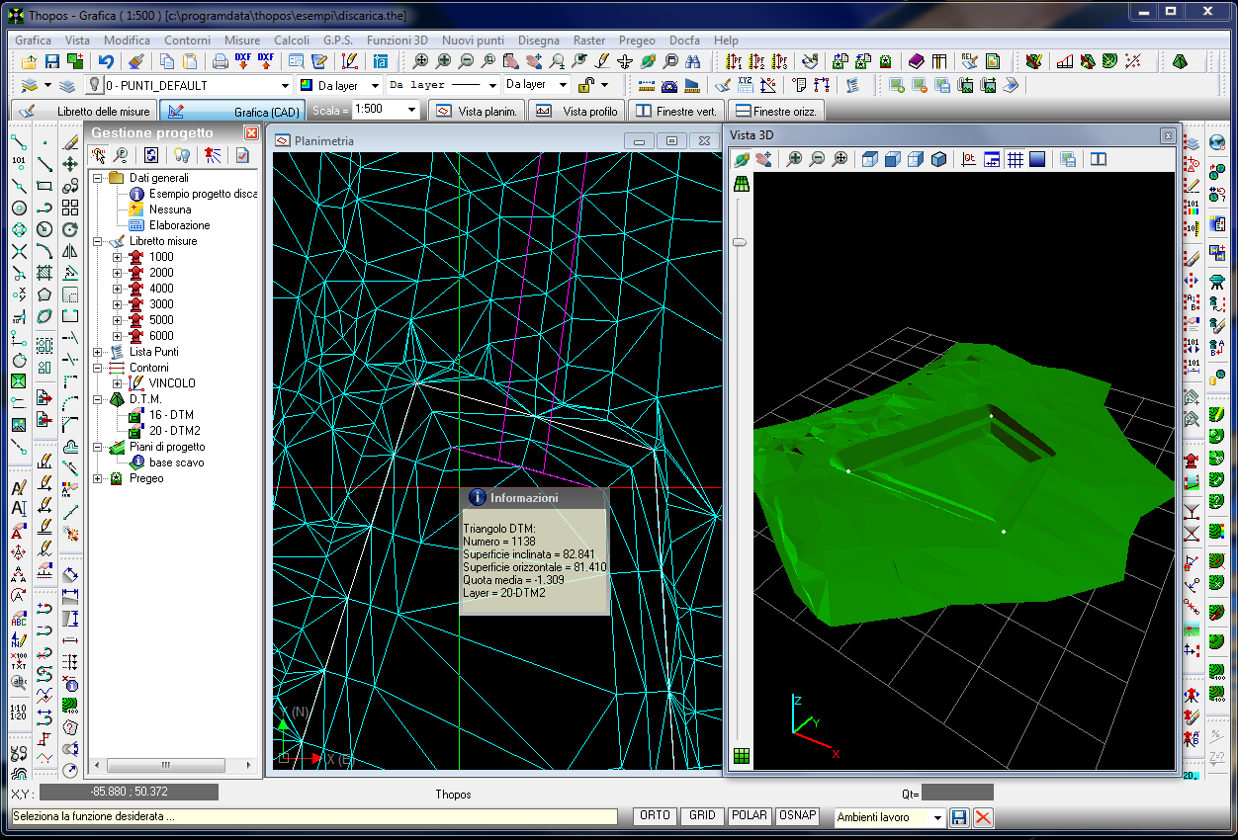This screenshot has height=840, width=1238.
Task: Open the Funzioni 3D menu
Action: tap(397, 41)
